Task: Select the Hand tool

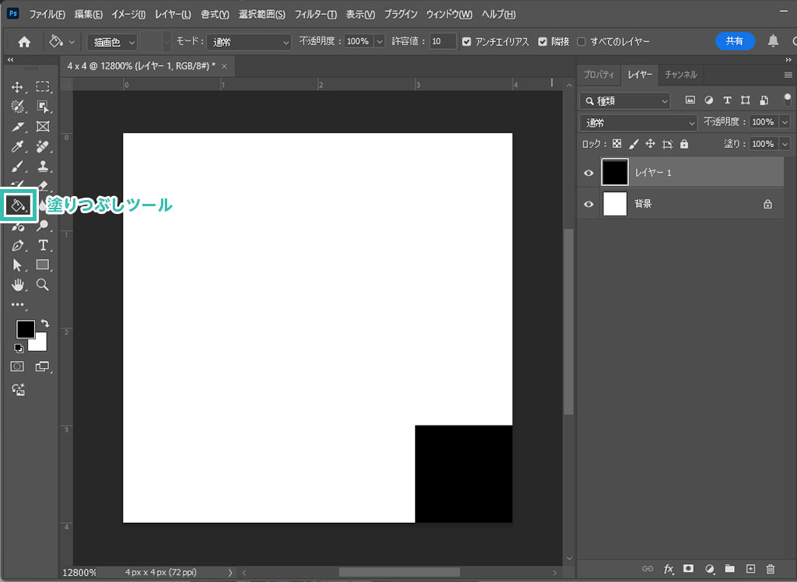Action: 17,285
